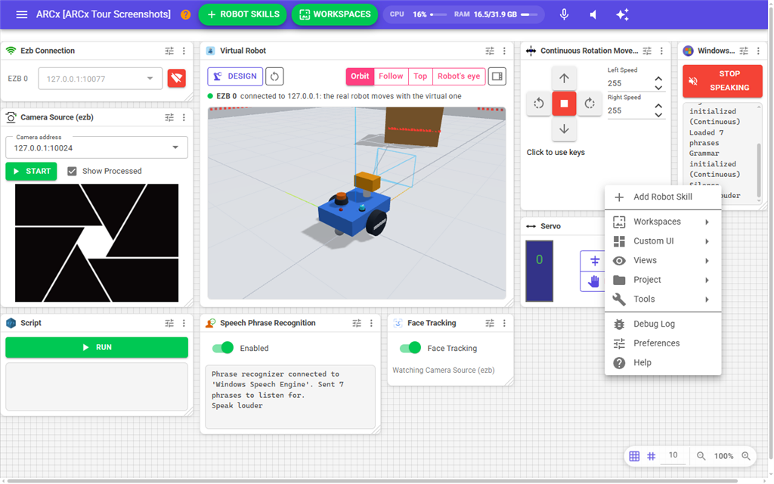
Task: Run the script with RUN button
Action: click(x=97, y=348)
